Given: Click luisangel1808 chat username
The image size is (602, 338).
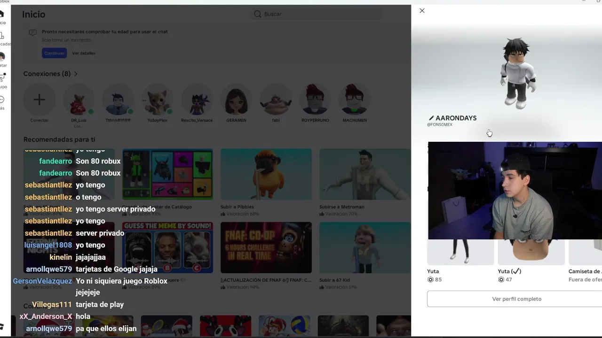Looking at the screenshot, I should pos(48,245).
